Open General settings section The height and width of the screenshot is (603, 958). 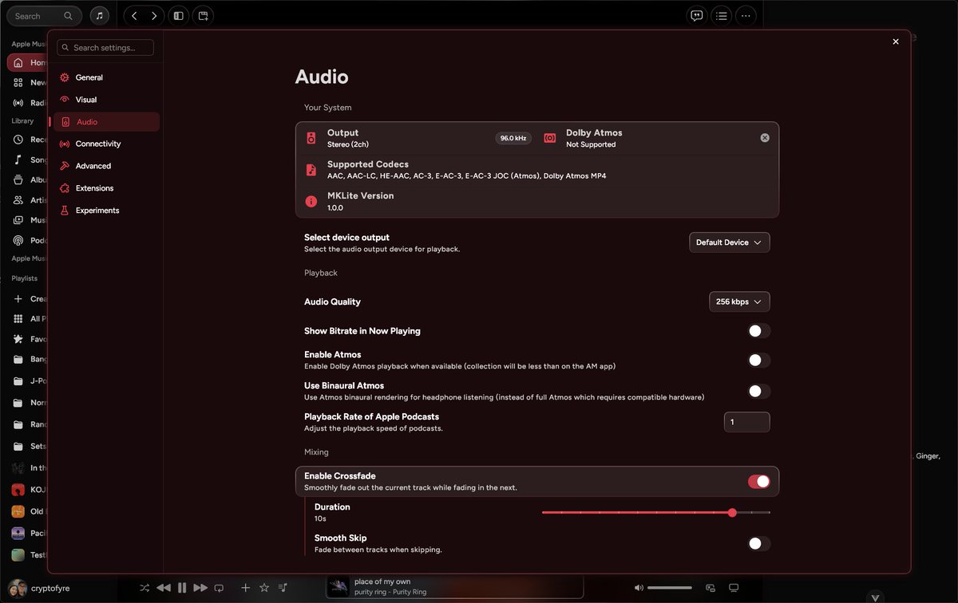(105, 77)
